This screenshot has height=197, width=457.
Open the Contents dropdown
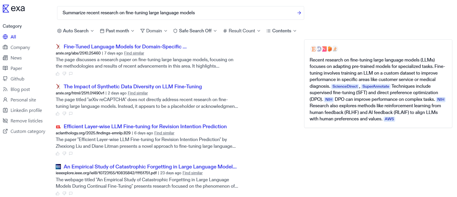281,31
